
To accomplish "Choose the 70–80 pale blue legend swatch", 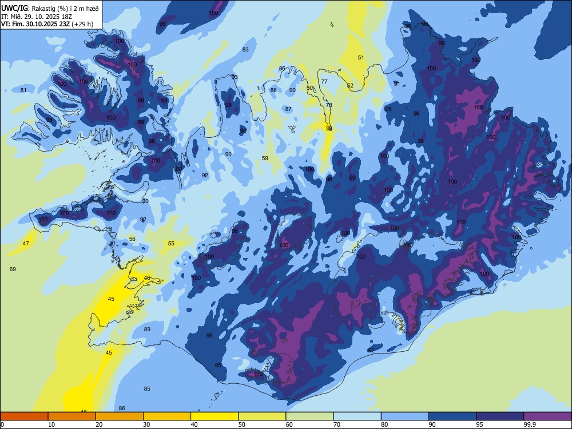I will point(357,416).
